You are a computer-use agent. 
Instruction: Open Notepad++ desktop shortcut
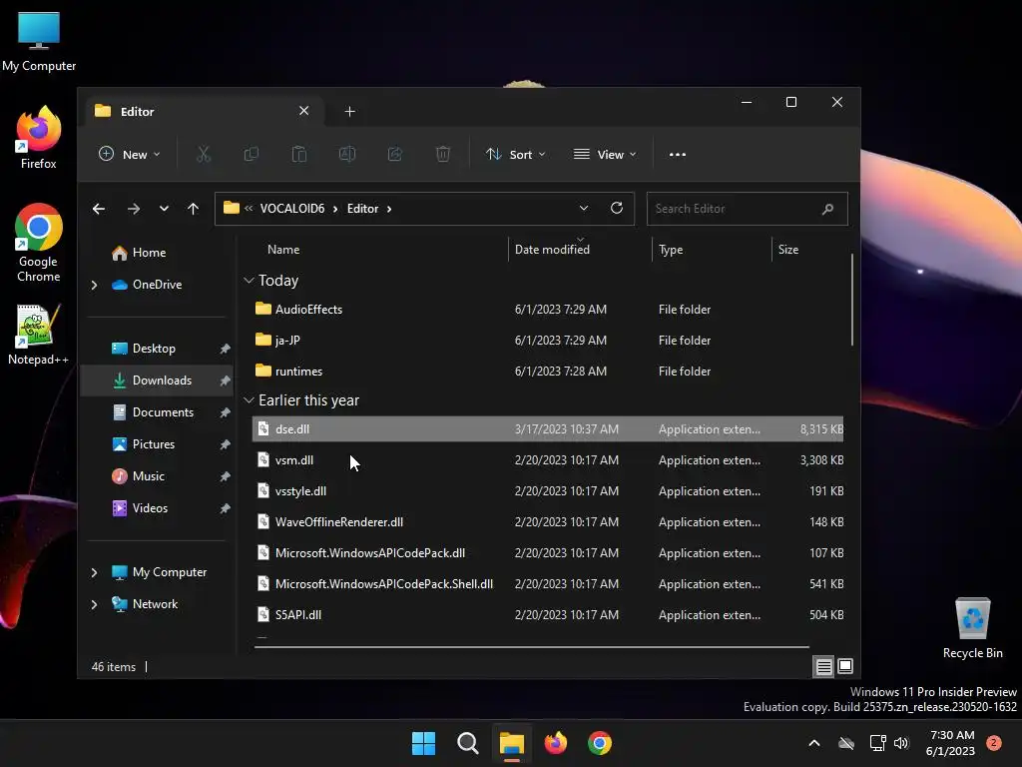tap(39, 336)
